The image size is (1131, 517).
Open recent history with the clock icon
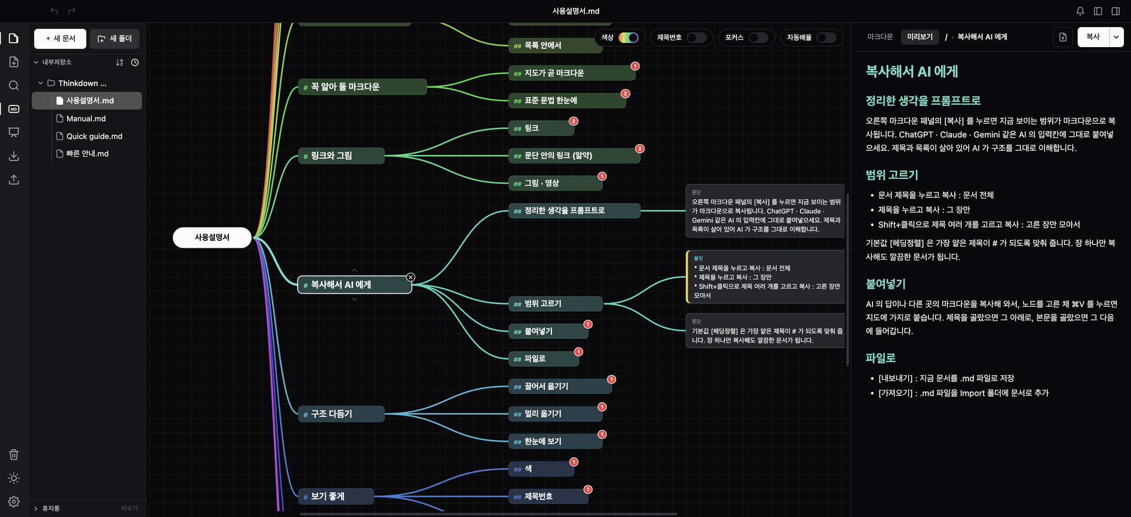pyautogui.click(x=135, y=62)
